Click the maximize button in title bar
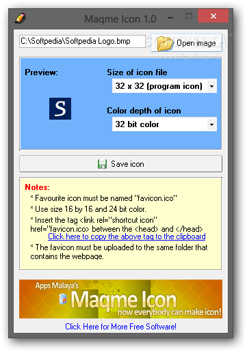 pyautogui.click(x=189, y=16)
